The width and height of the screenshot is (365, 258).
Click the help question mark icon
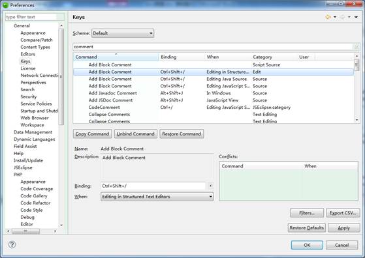(x=12, y=244)
